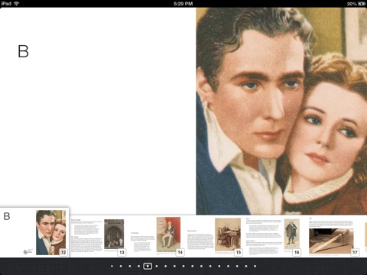Open the page 17 thumbnail with paper knife
The height and width of the screenshot is (275, 367).
tap(333, 236)
